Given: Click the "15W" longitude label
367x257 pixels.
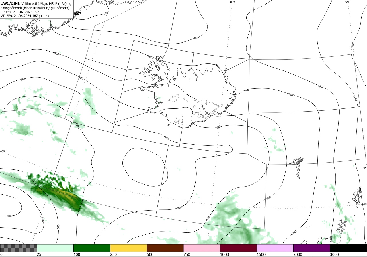Looking at the screenshot, I should pyautogui.click(x=232, y=2).
